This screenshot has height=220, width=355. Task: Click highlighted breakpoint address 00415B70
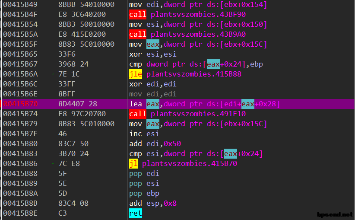point(20,104)
